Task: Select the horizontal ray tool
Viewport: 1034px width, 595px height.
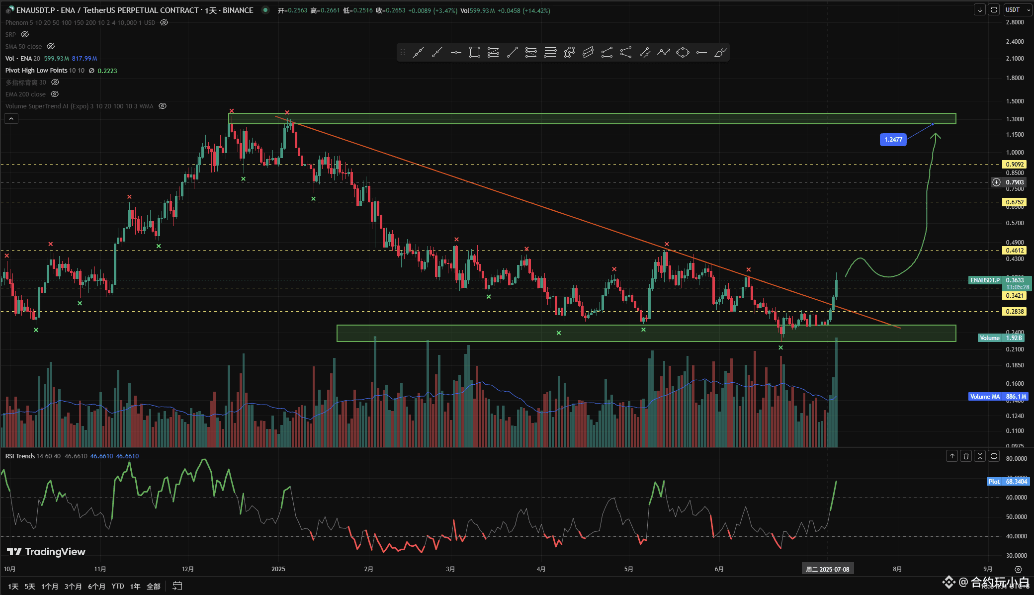Action: [x=701, y=52]
